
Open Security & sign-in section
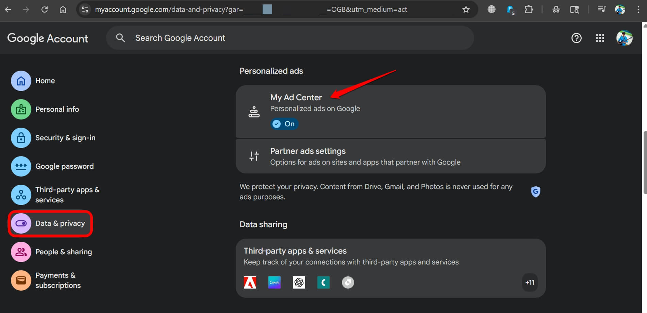click(53, 138)
